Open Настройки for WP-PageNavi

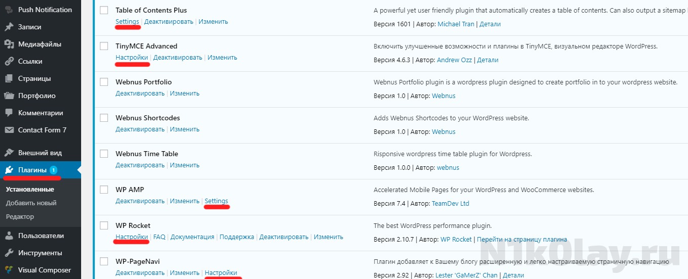(221, 273)
